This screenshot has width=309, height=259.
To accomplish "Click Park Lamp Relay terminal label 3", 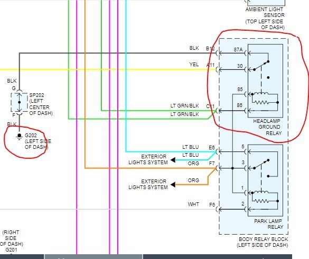I will pyautogui.click(x=243, y=163).
